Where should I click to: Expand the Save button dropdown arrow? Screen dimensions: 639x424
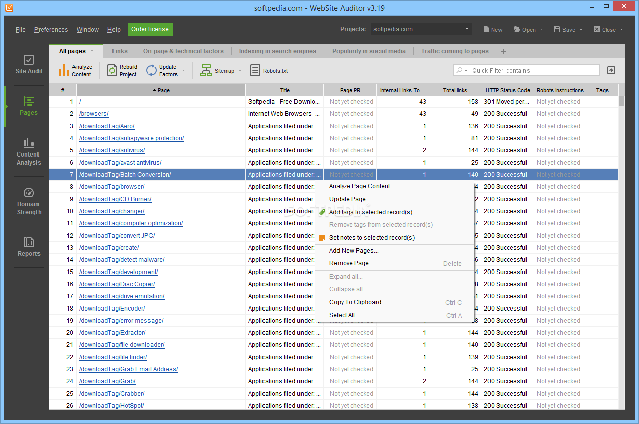click(x=581, y=30)
